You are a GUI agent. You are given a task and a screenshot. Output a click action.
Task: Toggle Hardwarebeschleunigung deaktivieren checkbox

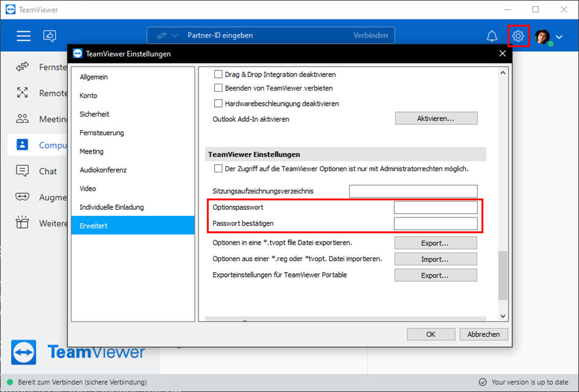[218, 103]
